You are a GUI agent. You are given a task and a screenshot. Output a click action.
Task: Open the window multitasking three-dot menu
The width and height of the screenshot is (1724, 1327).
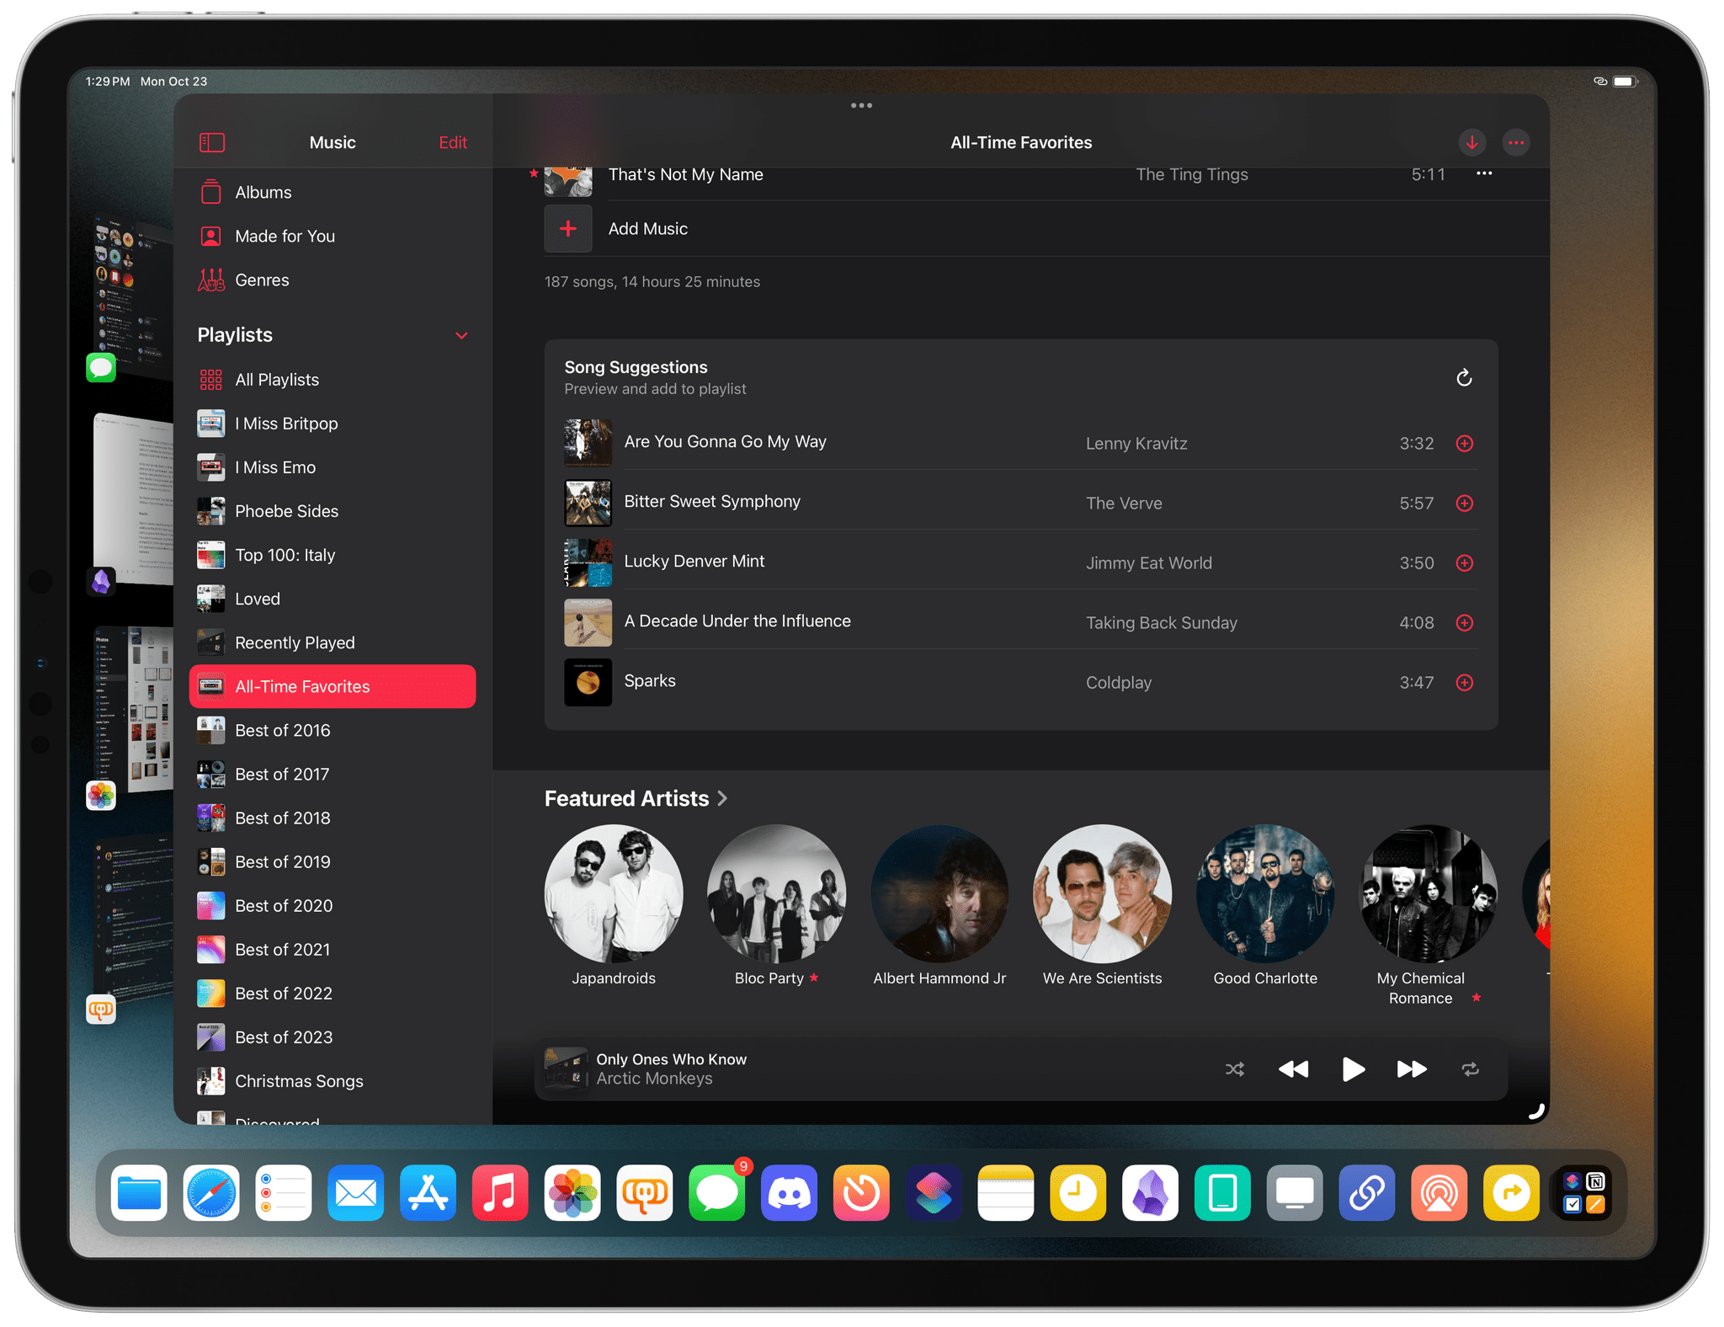click(x=861, y=105)
